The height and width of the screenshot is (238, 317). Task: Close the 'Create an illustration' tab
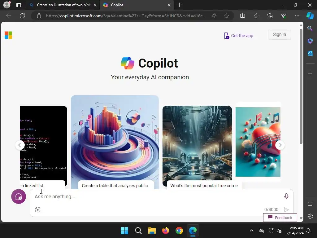point(95,5)
